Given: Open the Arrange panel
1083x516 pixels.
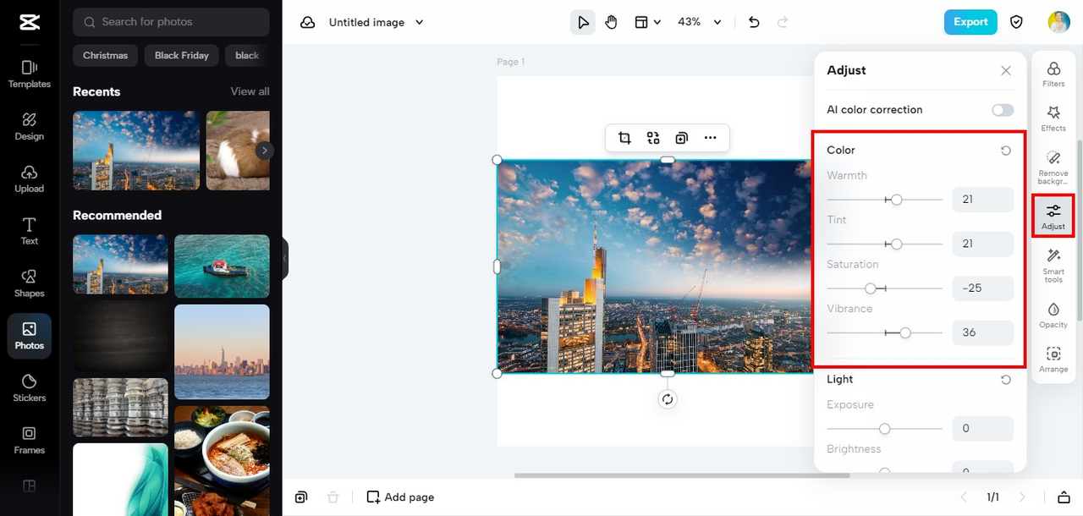Looking at the screenshot, I should (x=1053, y=359).
